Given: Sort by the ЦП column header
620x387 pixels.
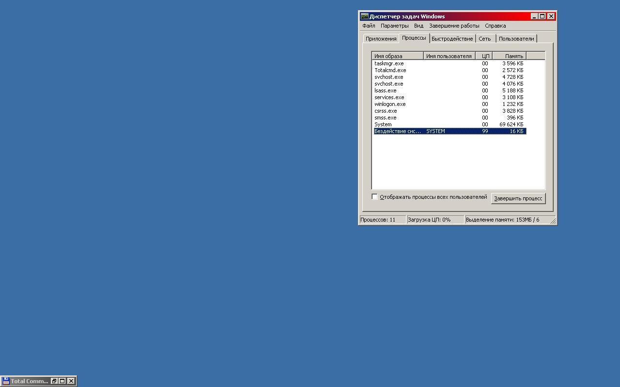Looking at the screenshot, I should tap(484, 56).
